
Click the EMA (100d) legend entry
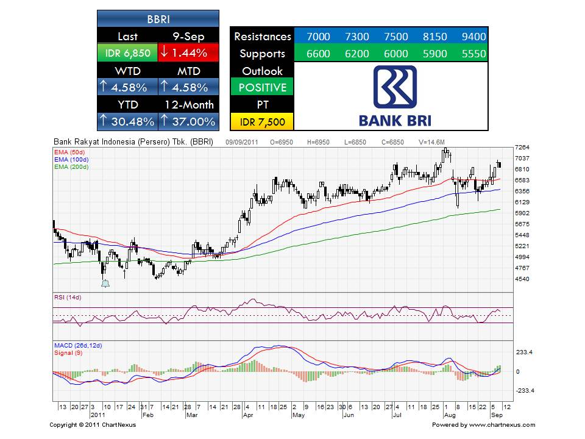[71, 159]
